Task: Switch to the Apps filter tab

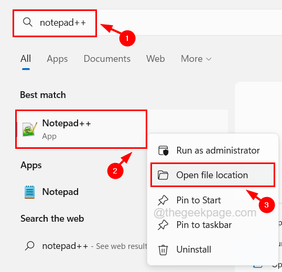Action: 57,59
